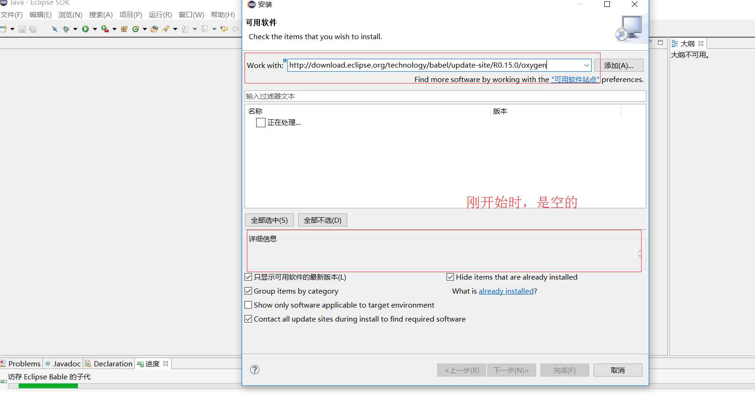
Task: Close the 进度 progress view tab
Action: (166, 364)
